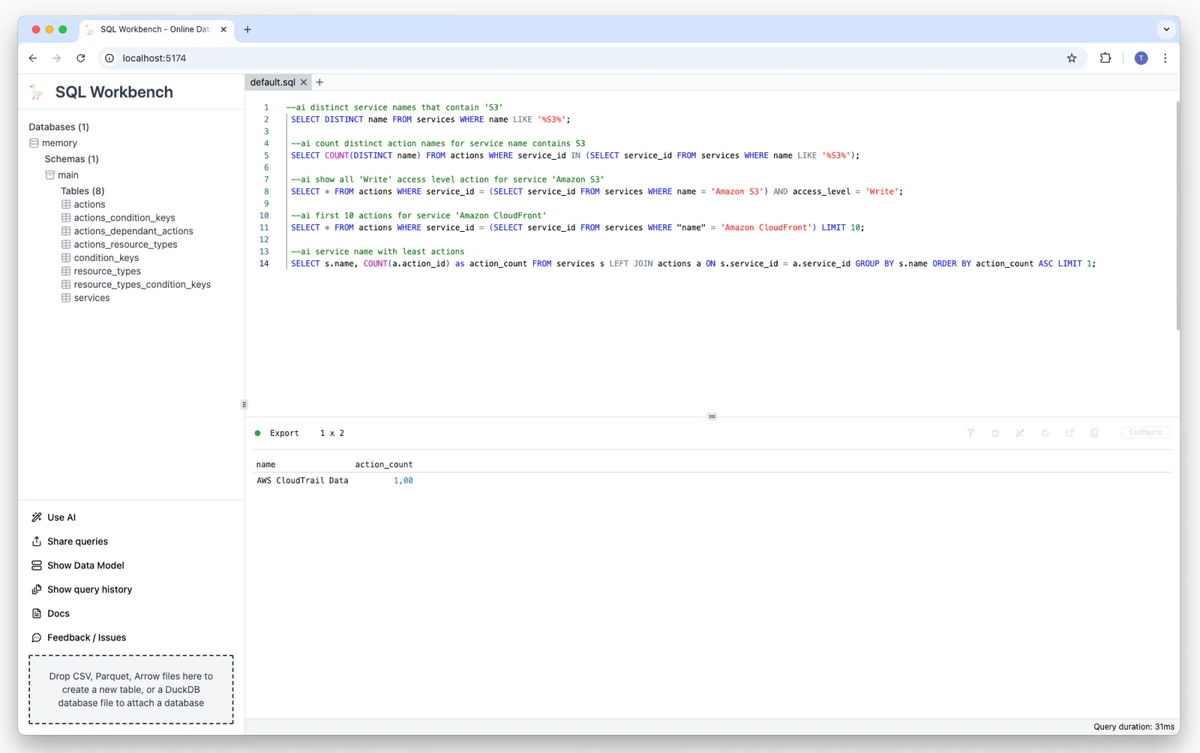
Task: Click the Configure button in results panel
Action: (1145, 433)
